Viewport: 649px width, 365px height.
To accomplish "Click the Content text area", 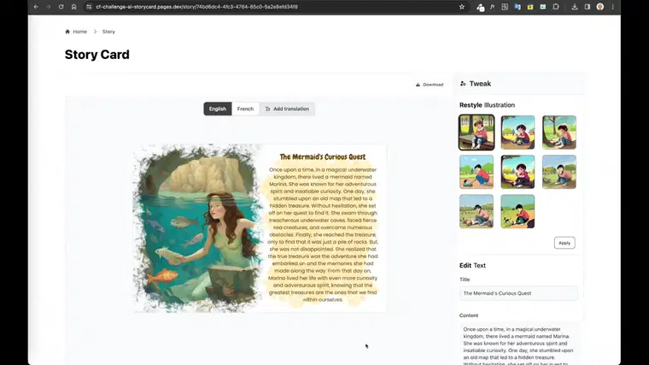I will (x=518, y=344).
